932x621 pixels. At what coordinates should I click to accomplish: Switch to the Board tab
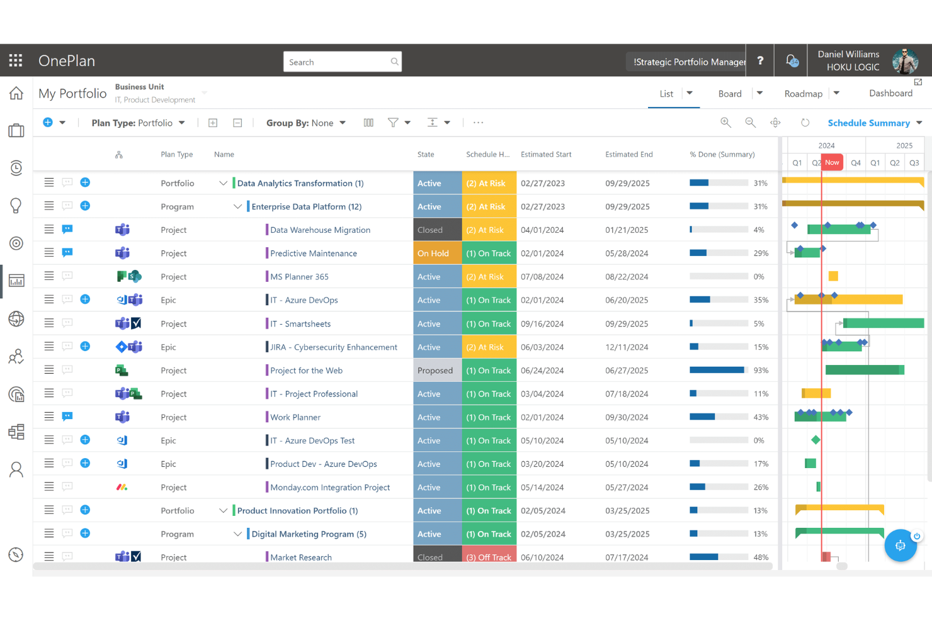730,94
